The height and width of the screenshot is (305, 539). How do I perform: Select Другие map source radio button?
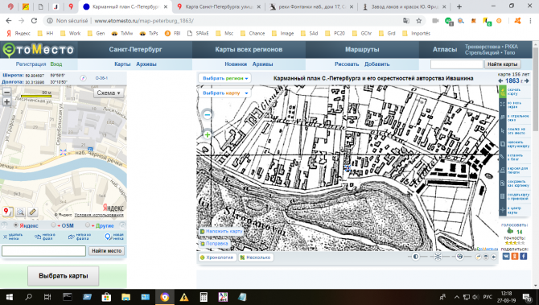click(88, 225)
